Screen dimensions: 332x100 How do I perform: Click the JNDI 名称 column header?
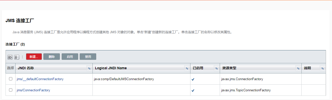coord(26,68)
